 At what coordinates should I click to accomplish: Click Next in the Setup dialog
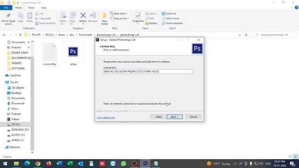(174, 117)
